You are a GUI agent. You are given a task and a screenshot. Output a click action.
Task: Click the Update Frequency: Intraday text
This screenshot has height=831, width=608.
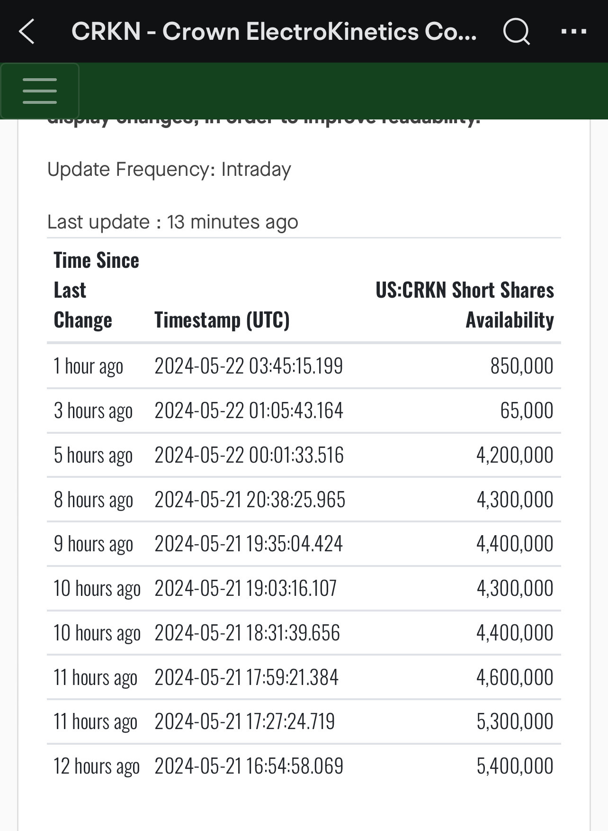click(x=169, y=170)
